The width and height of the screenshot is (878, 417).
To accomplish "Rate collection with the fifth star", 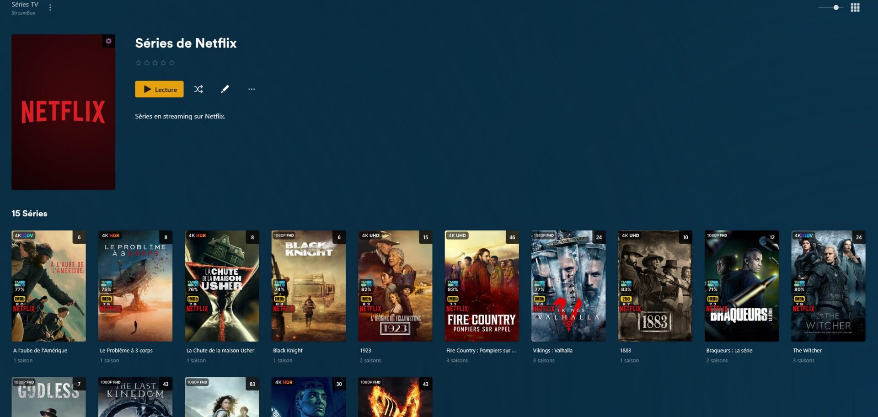I will (x=171, y=63).
